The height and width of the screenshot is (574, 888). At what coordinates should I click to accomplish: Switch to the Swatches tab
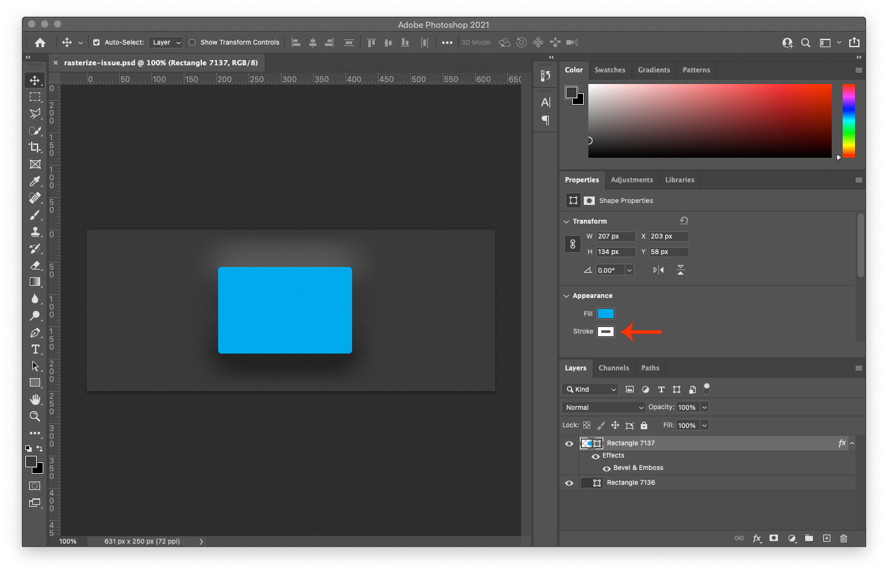pyautogui.click(x=610, y=70)
